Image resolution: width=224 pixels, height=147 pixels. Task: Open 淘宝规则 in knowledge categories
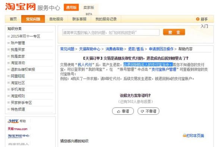(18, 96)
